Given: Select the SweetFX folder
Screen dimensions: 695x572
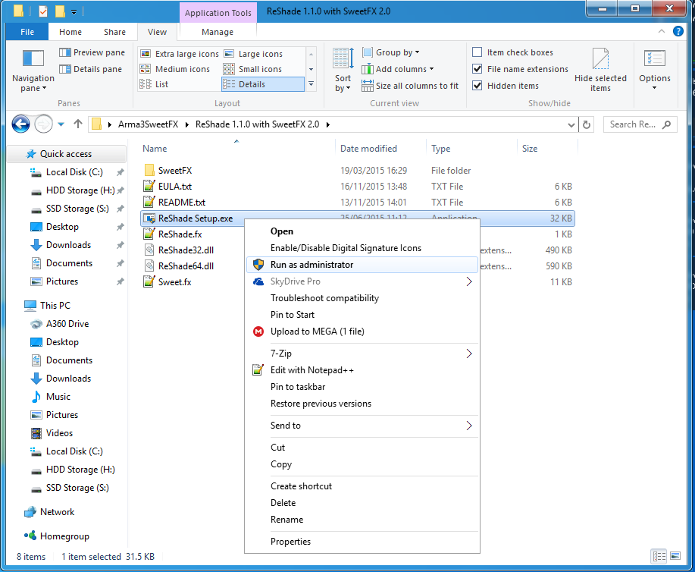Looking at the screenshot, I should pos(175,171).
